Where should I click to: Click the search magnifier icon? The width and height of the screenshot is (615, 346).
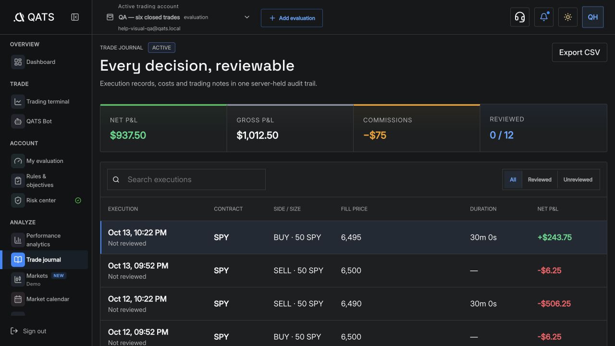pyautogui.click(x=116, y=180)
